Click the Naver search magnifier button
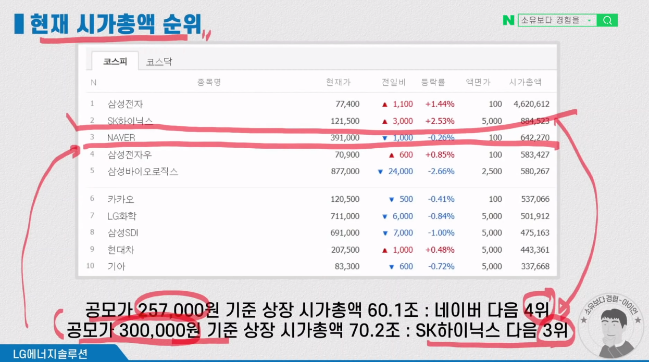 pos(607,20)
